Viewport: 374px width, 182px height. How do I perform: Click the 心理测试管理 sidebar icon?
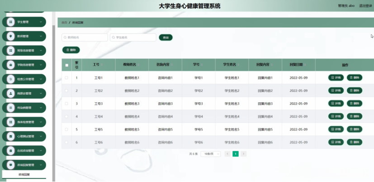[10, 136]
